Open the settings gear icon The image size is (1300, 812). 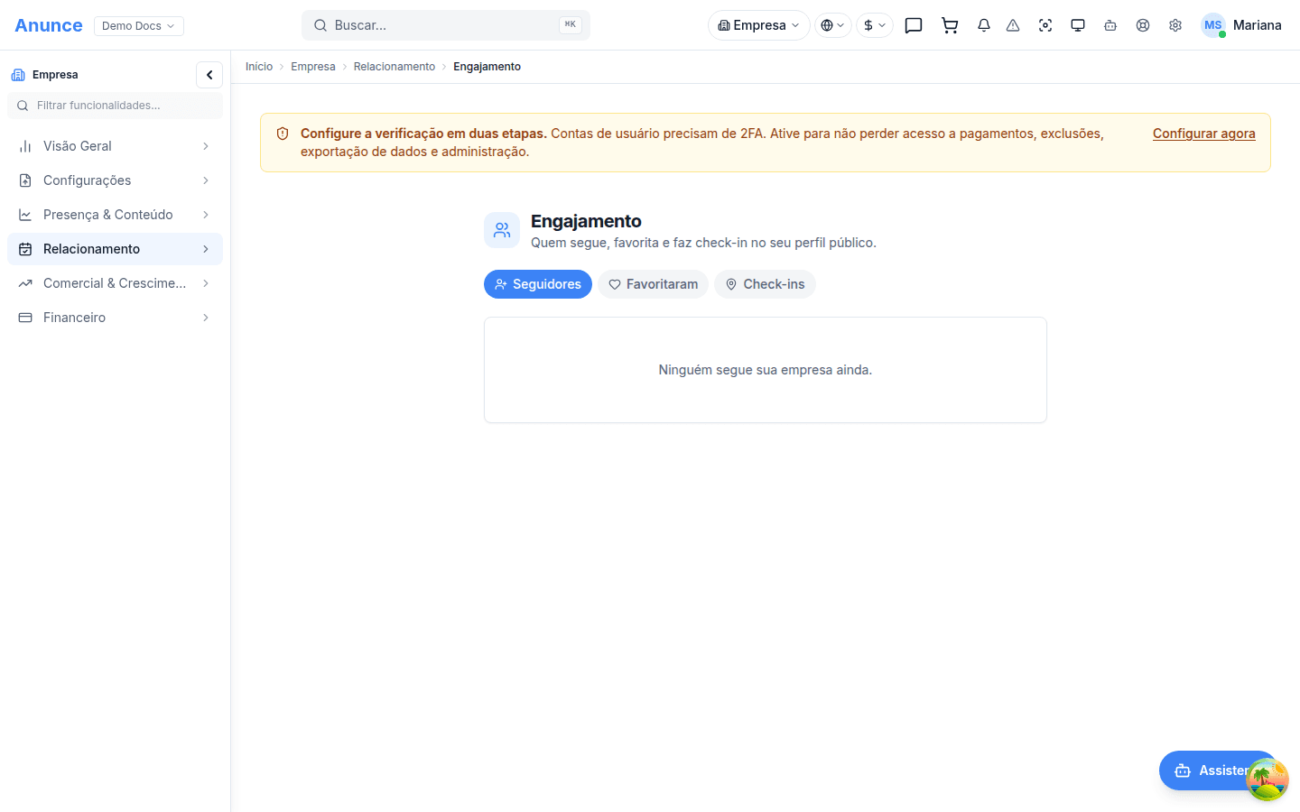pos(1175,25)
